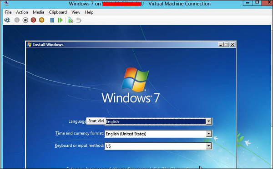
Task: Expand the Language dropdown arrow
Action: (x=209, y=121)
